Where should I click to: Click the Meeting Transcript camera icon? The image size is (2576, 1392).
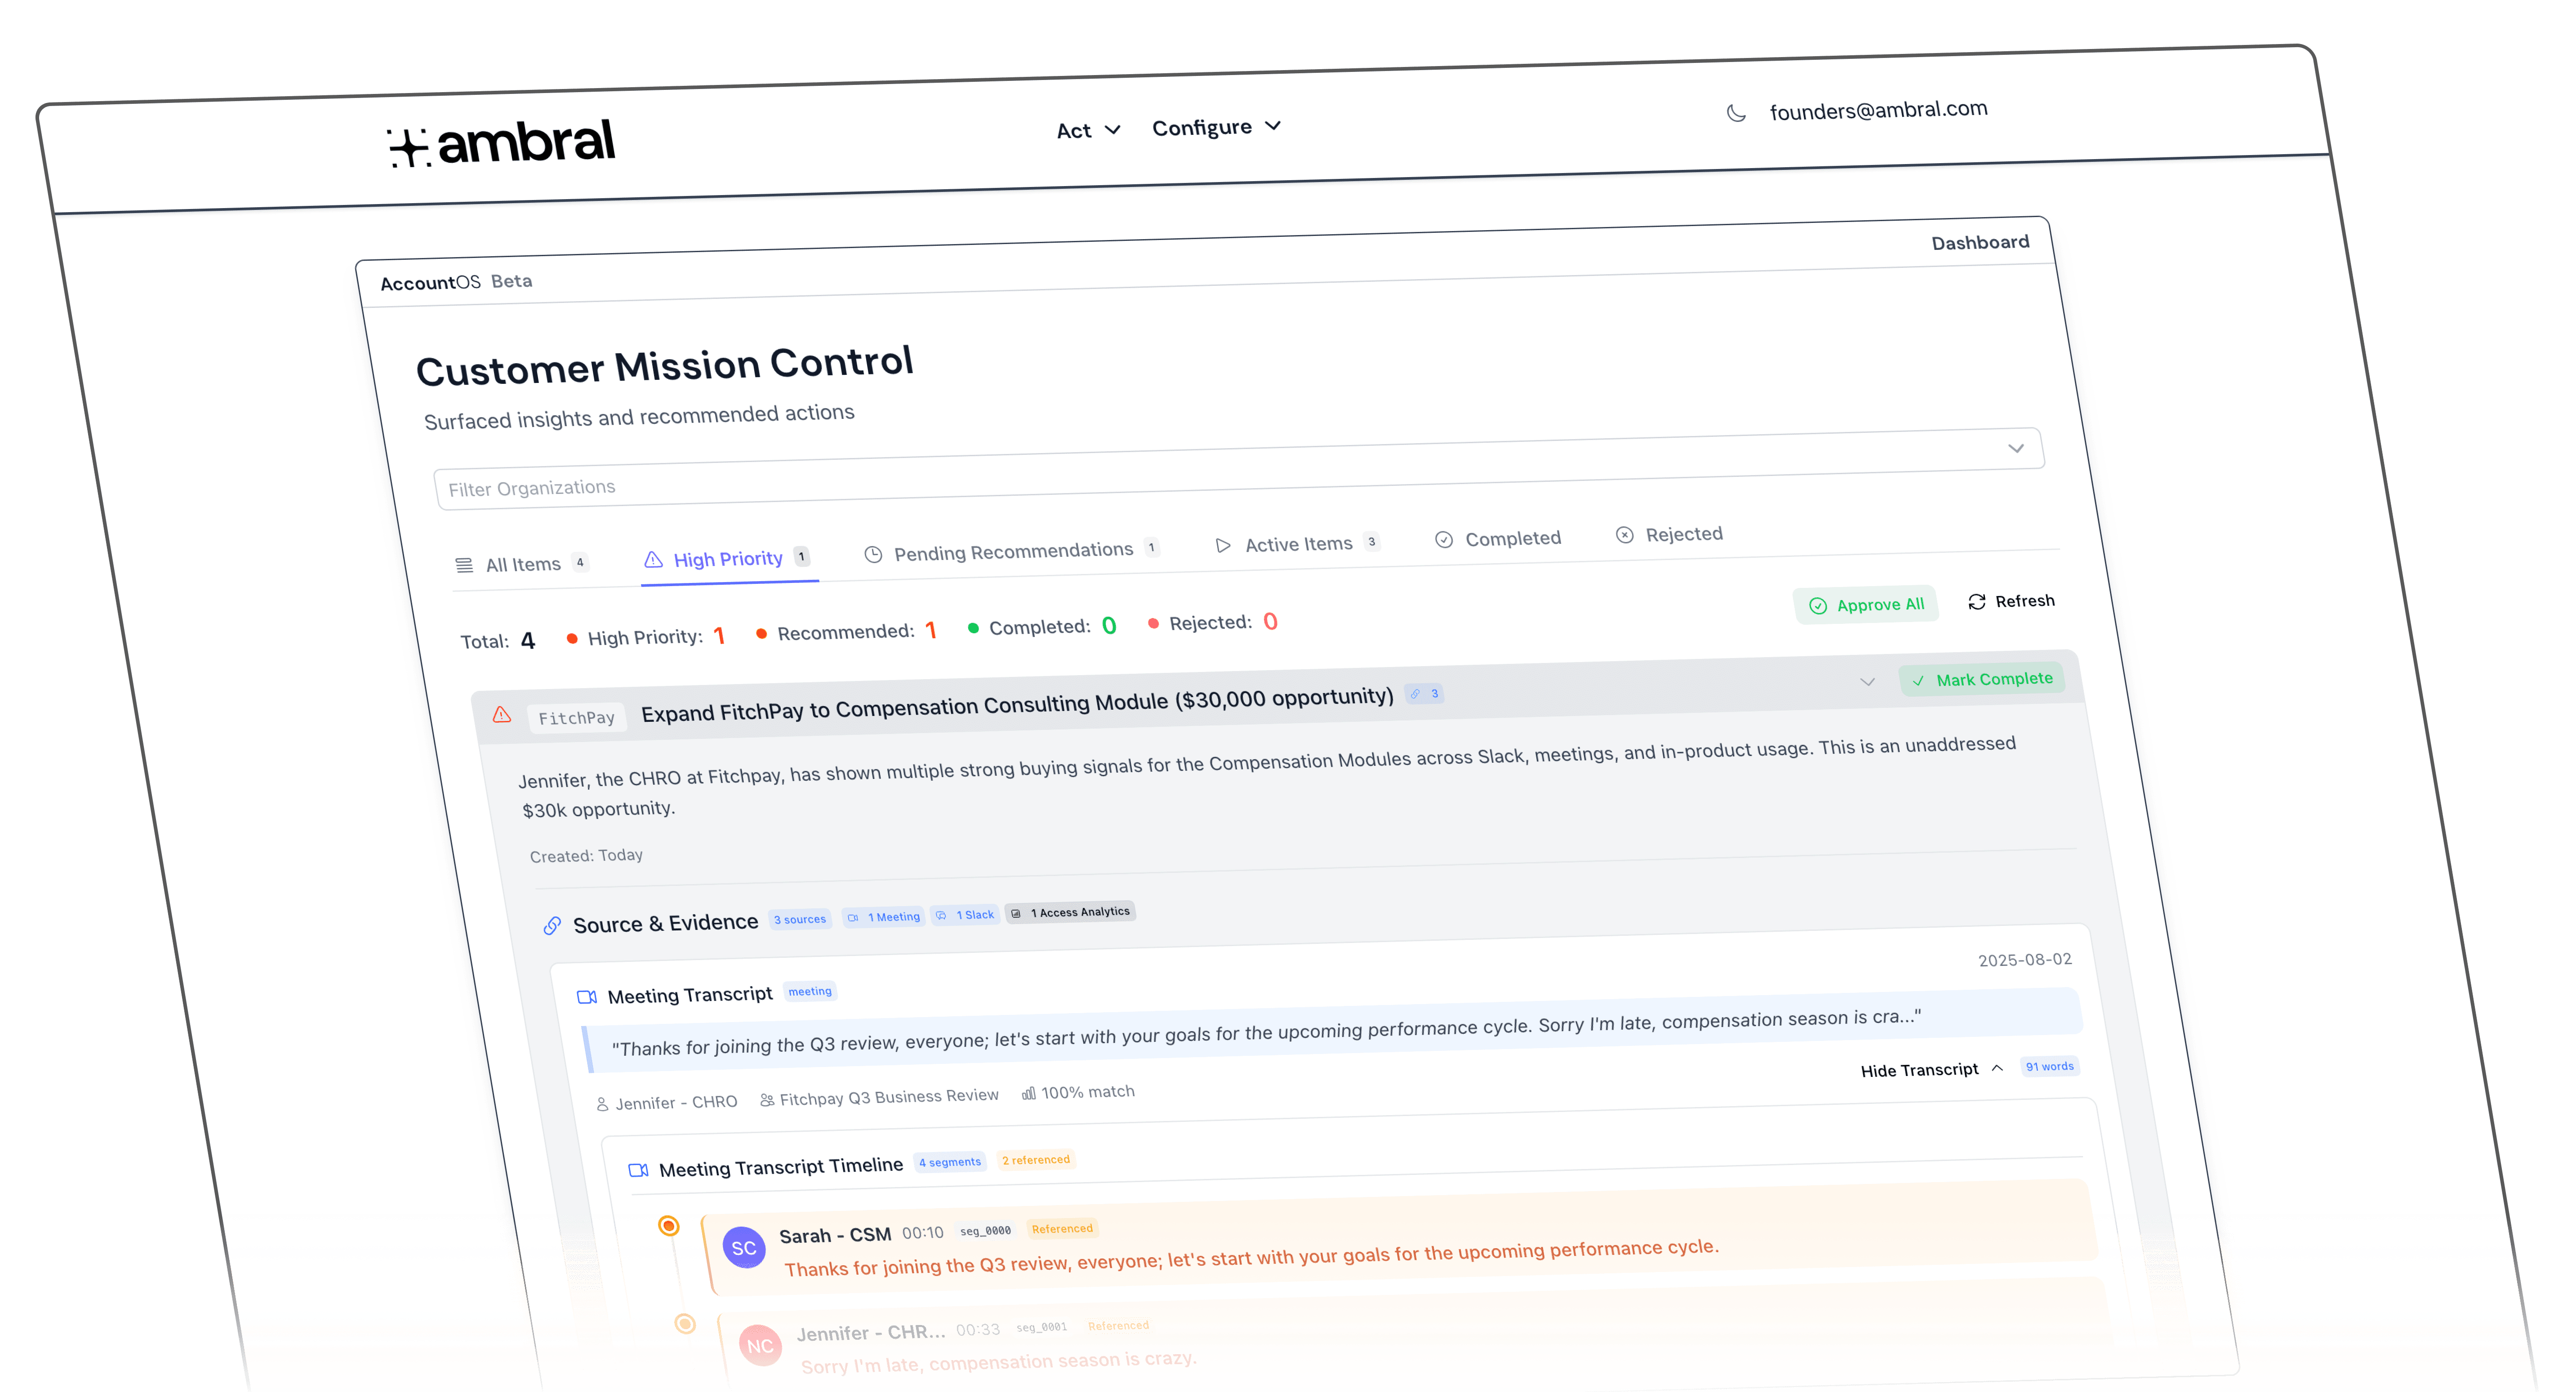pyautogui.click(x=587, y=997)
